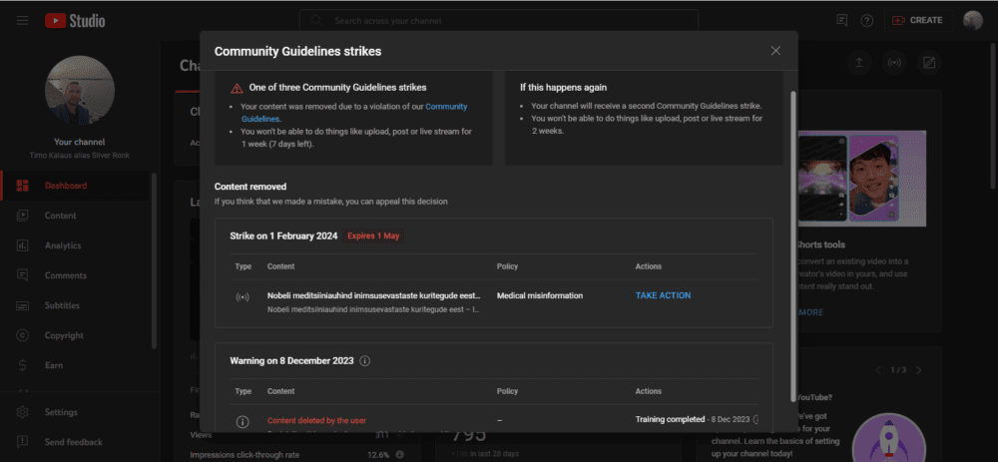Open Subtitles in the sidebar

tap(62, 305)
